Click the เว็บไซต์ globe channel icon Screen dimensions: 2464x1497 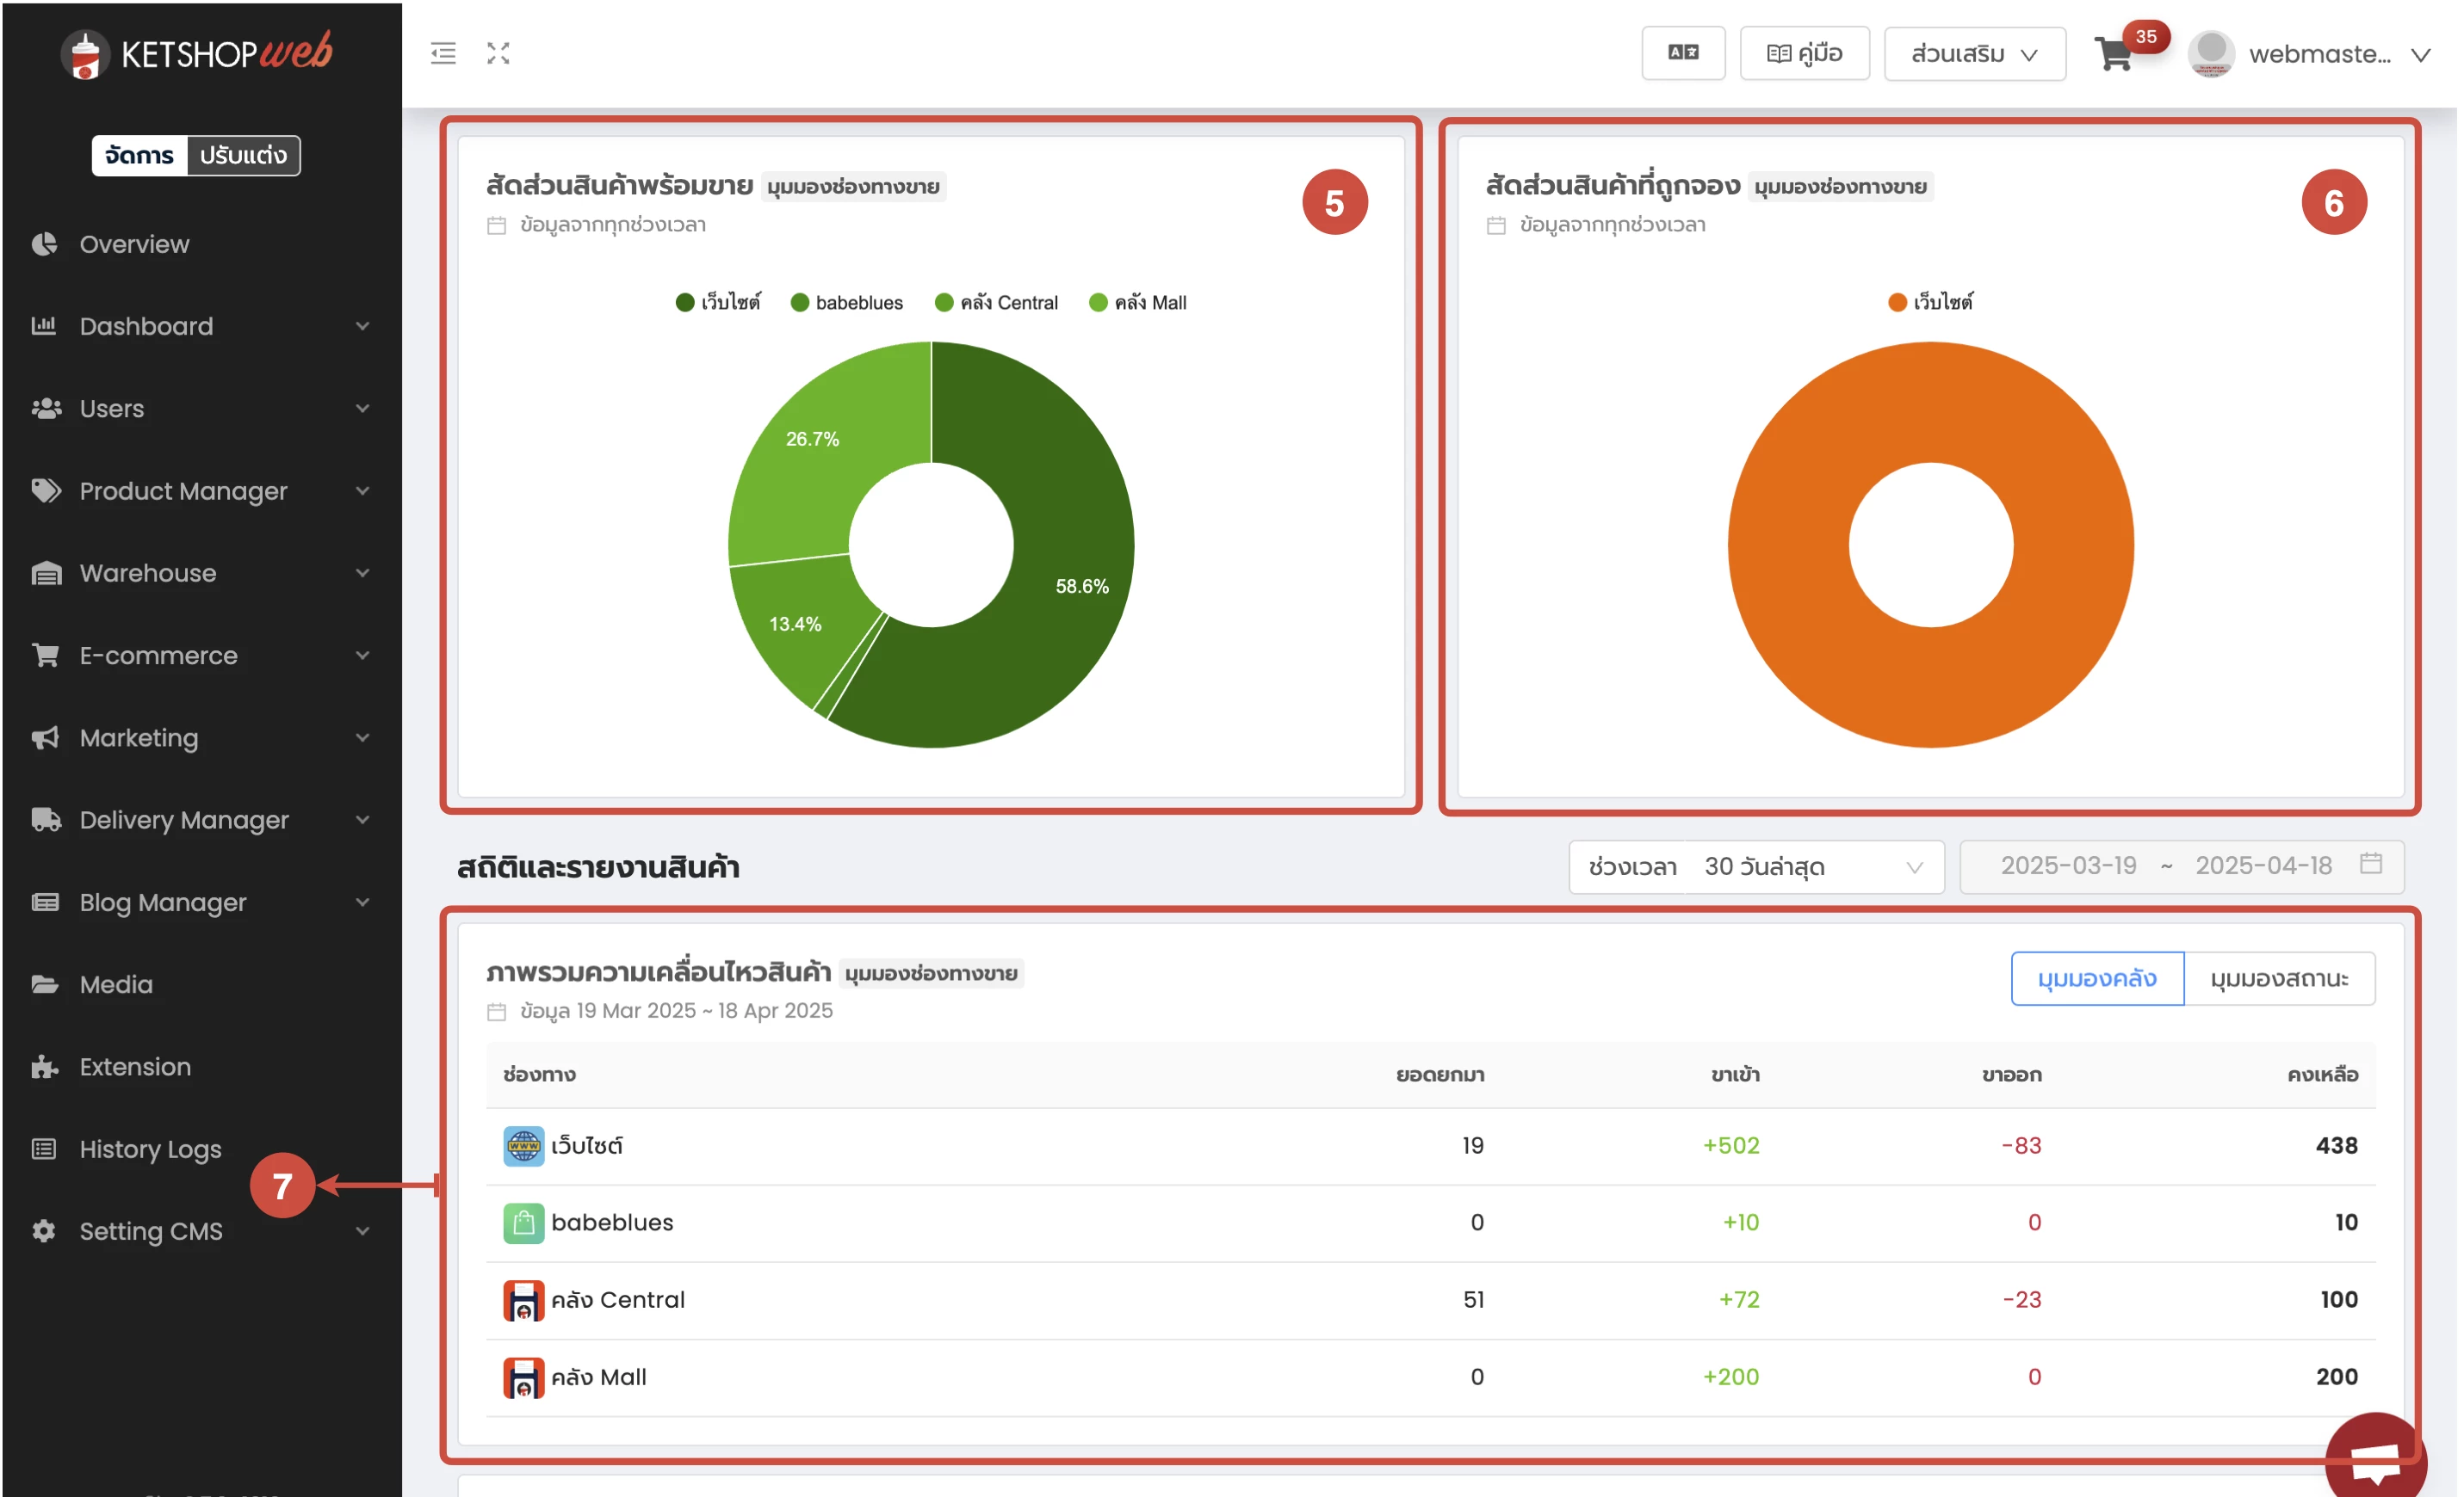[x=523, y=1145]
